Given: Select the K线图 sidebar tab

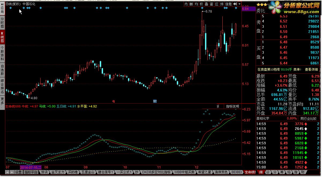Looking at the screenshot, I should click(2, 37).
